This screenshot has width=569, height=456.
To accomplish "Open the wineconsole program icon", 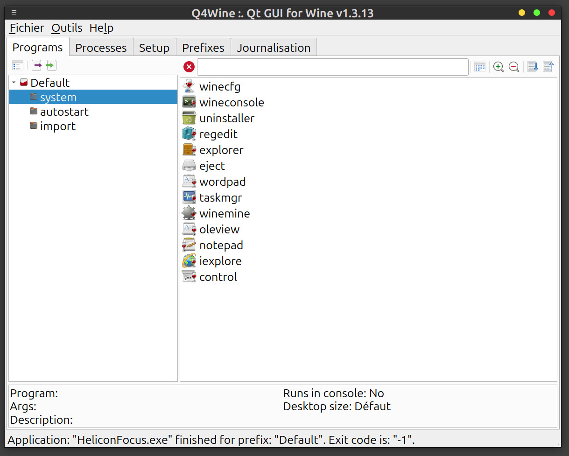I will 189,102.
